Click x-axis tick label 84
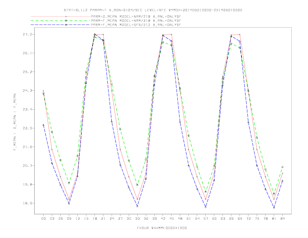This screenshot has width=308, height=238. [x=283, y=219]
